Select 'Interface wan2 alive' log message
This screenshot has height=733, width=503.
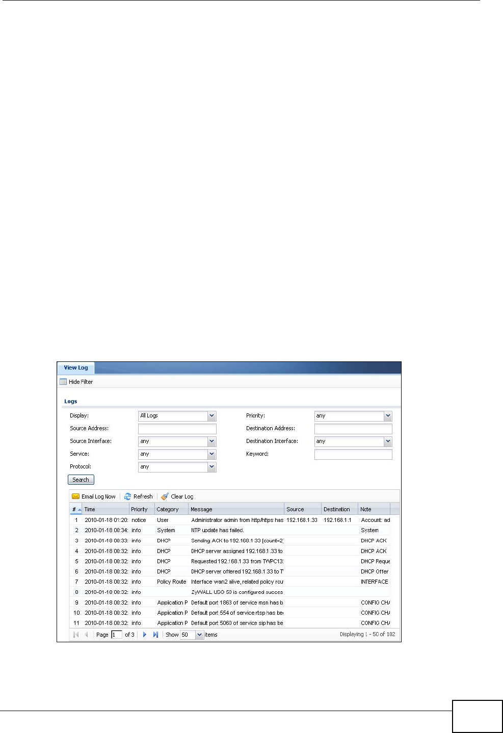tap(237, 582)
